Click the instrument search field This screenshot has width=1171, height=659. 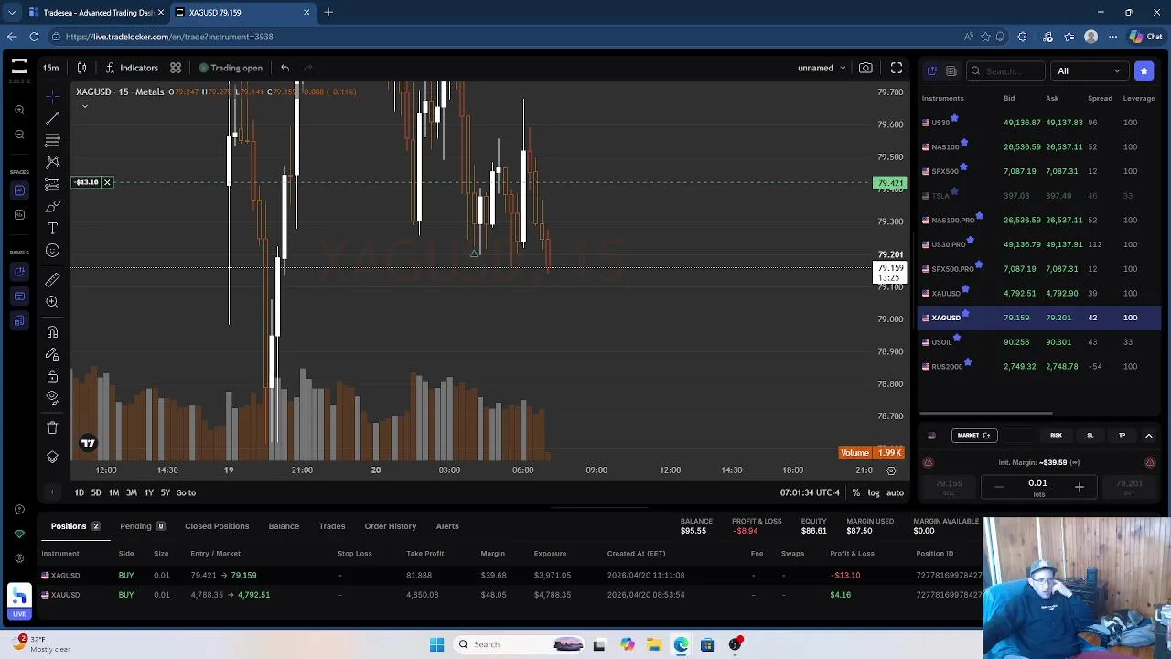tap(1006, 70)
